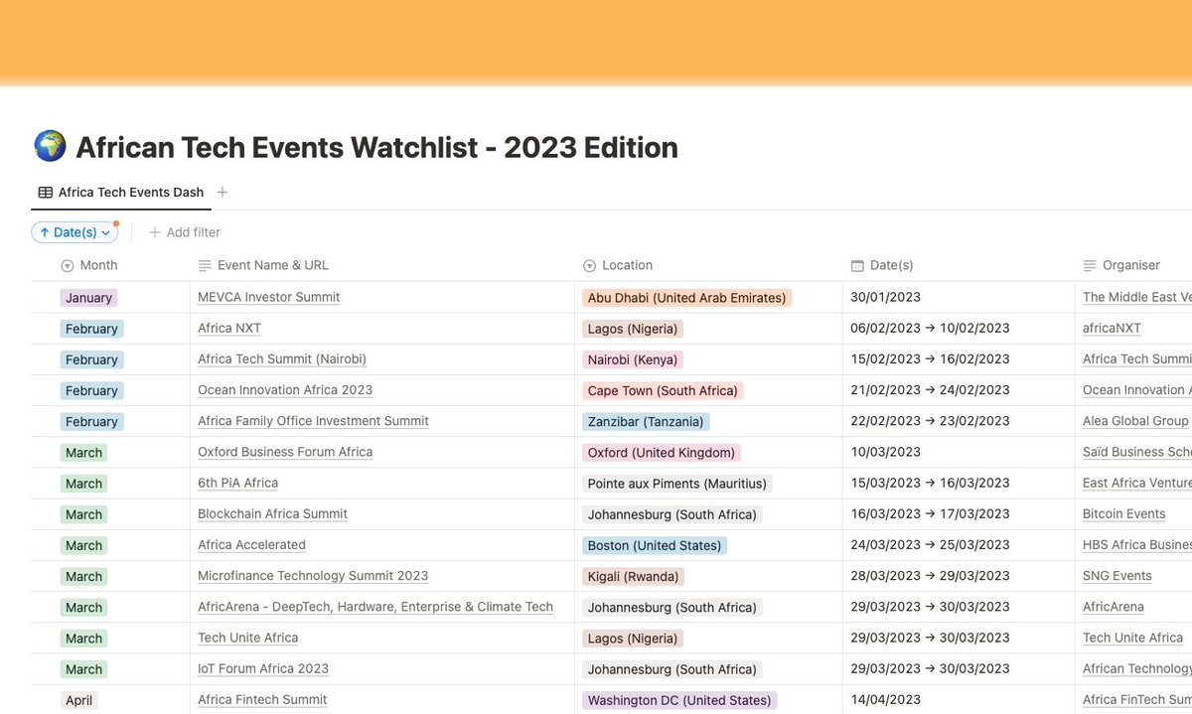Open IoT Forum Africa 2023 link
Image resolution: width=1192 pixels, height=714 pixels.
tap(263, 668)
